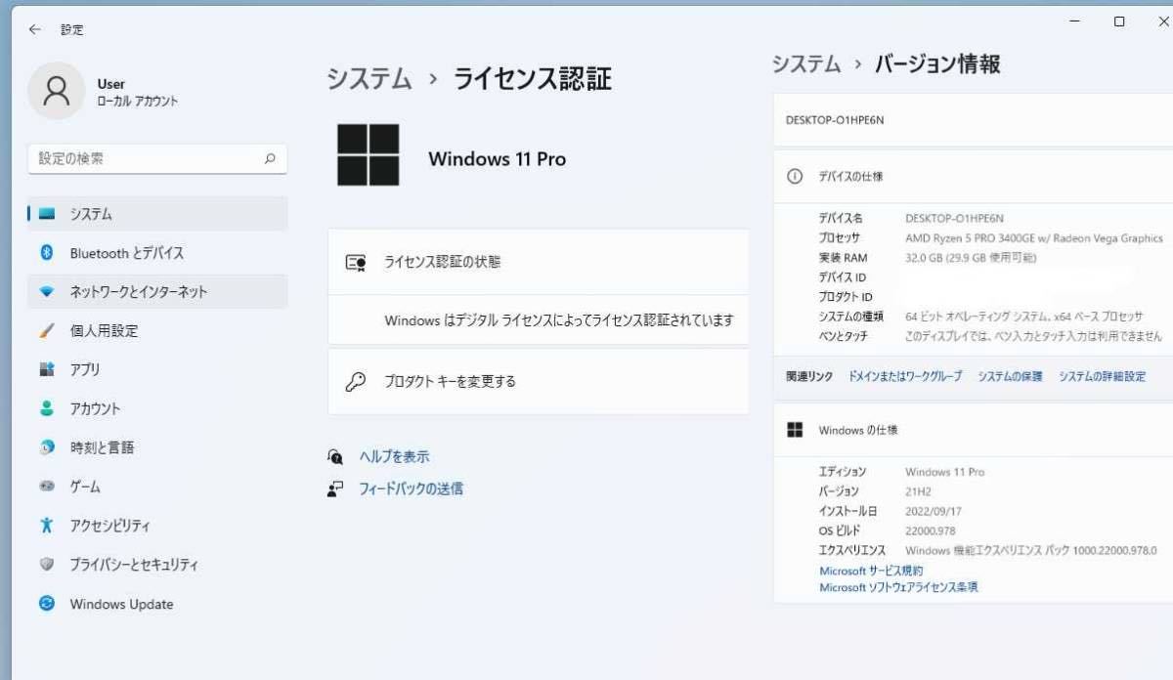Open Microsoft サービス規約 link
The height and width of the screenshot is (680, 1173).
point(871,571)
